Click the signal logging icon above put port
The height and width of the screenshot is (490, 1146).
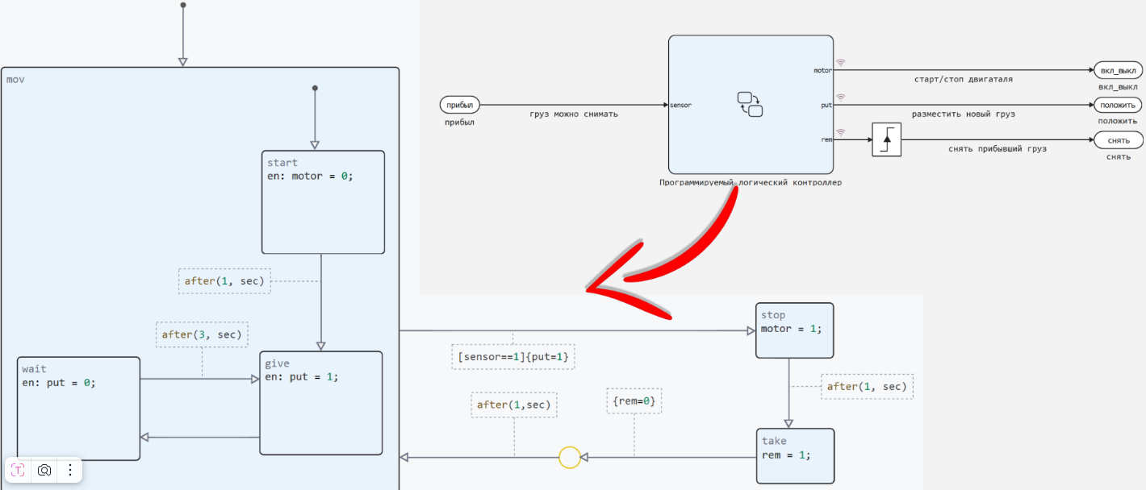(840, 97)
